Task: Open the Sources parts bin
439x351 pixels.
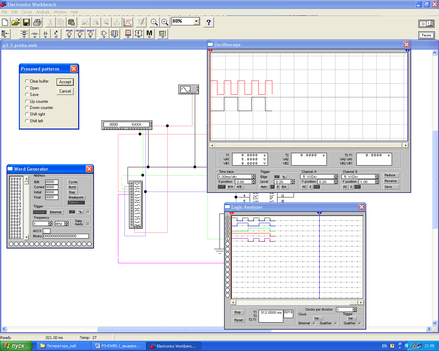Action: (24, 34)
